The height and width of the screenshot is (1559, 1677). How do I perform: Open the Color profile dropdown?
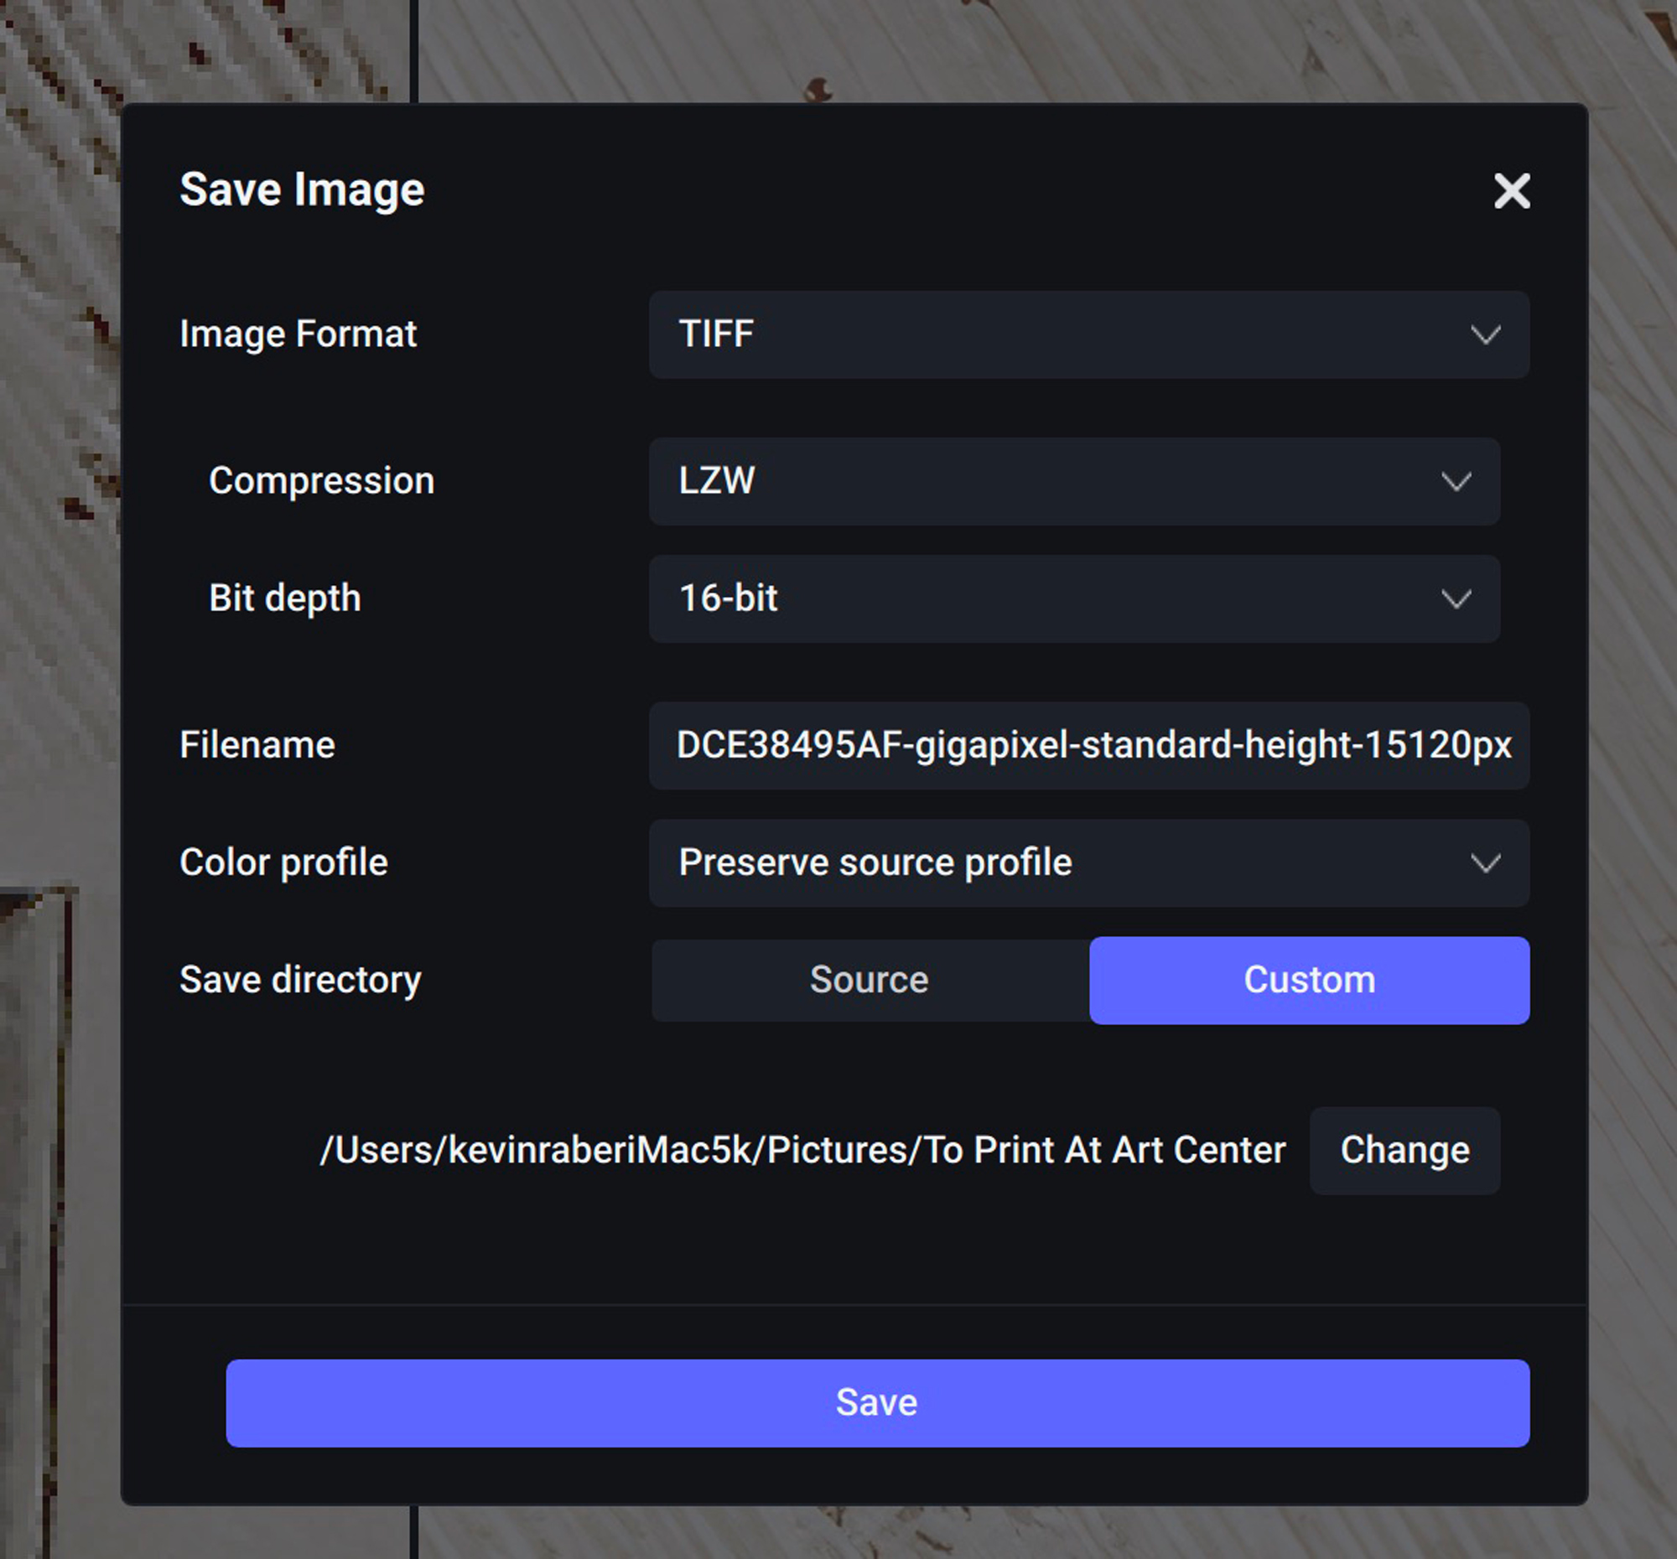pyautogui.click(x=1089, y=862)
